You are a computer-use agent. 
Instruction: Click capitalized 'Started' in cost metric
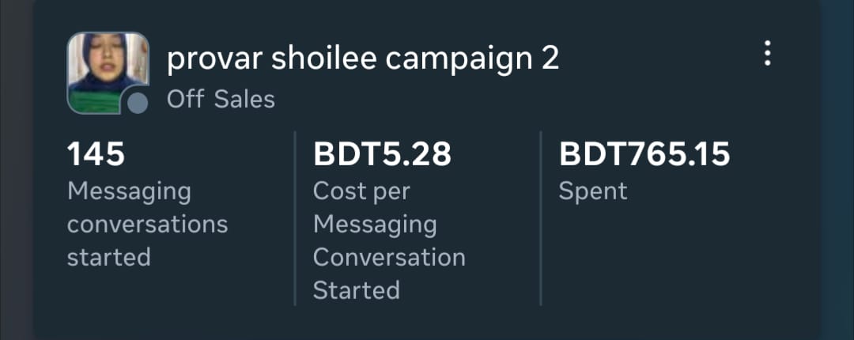357,290
